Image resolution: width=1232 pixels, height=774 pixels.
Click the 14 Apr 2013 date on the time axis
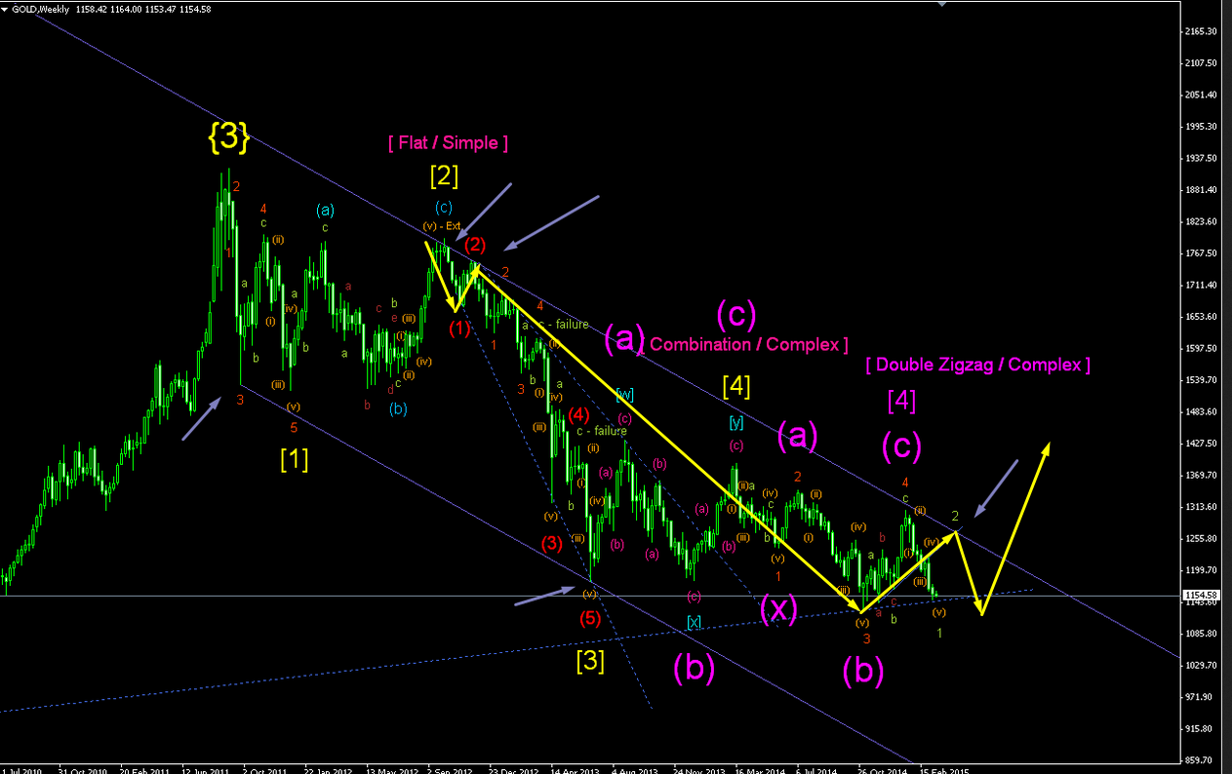coord(575,770)
